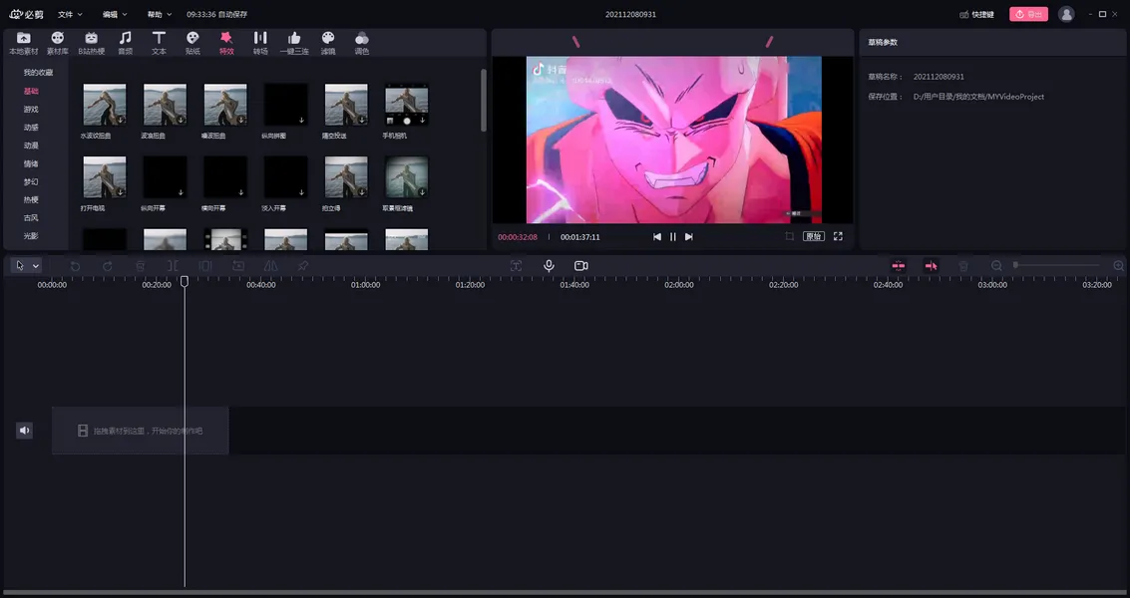1130x598 pixels.
Task: Open the 文件 (File) menu
Action: click(67, 14)
